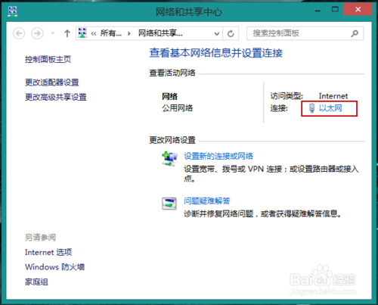Click the 另请参阅 section label
Screen dimensions: 378x305
(40, 237)
